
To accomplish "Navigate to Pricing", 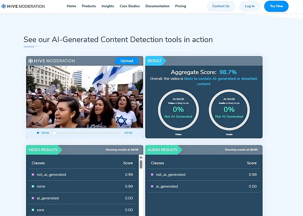I will 181,6.
